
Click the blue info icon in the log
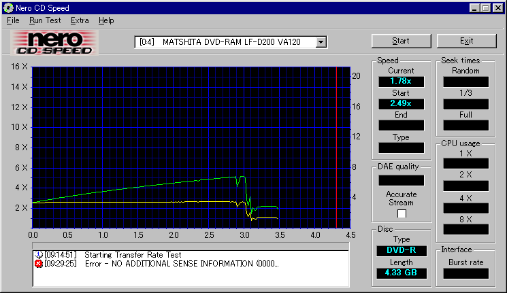coord(38,254)
